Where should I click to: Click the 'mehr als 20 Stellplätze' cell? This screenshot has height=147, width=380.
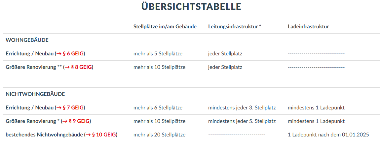(159, 135)
